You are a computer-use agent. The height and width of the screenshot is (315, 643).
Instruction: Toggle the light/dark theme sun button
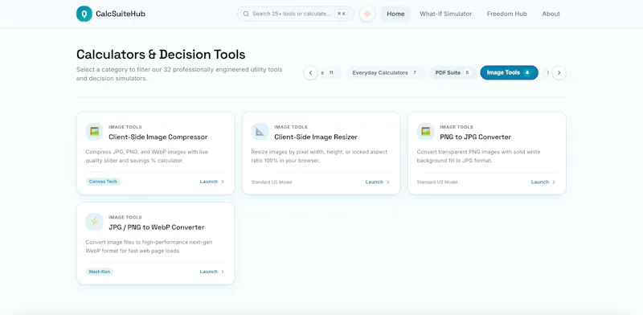click(367, 14)
